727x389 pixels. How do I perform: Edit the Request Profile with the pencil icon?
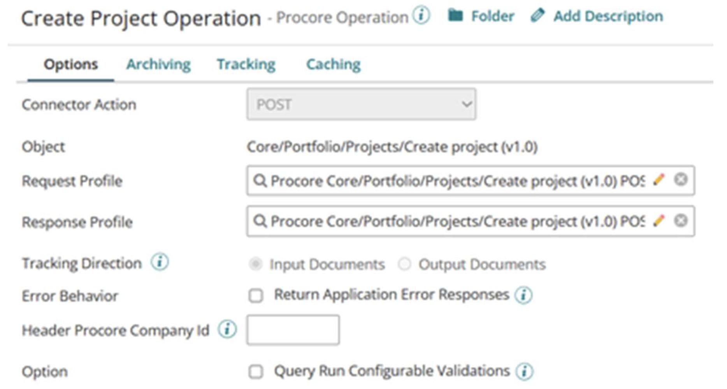(x=659, y=180)
